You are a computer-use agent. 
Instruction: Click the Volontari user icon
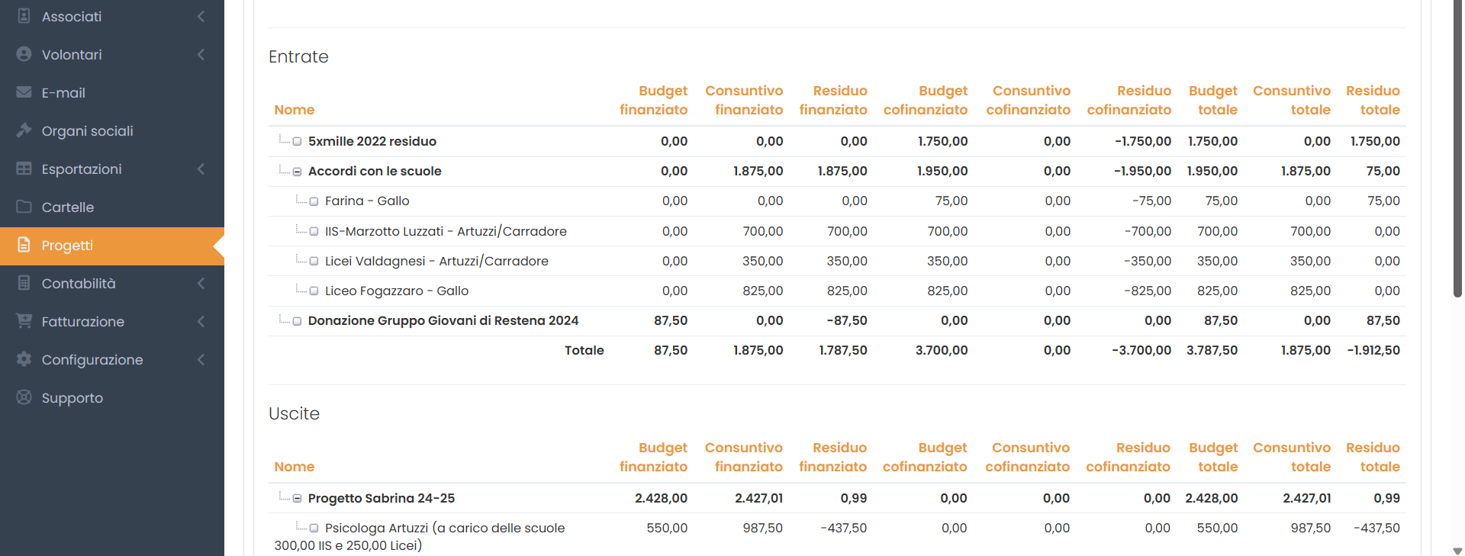coord(24,54)
